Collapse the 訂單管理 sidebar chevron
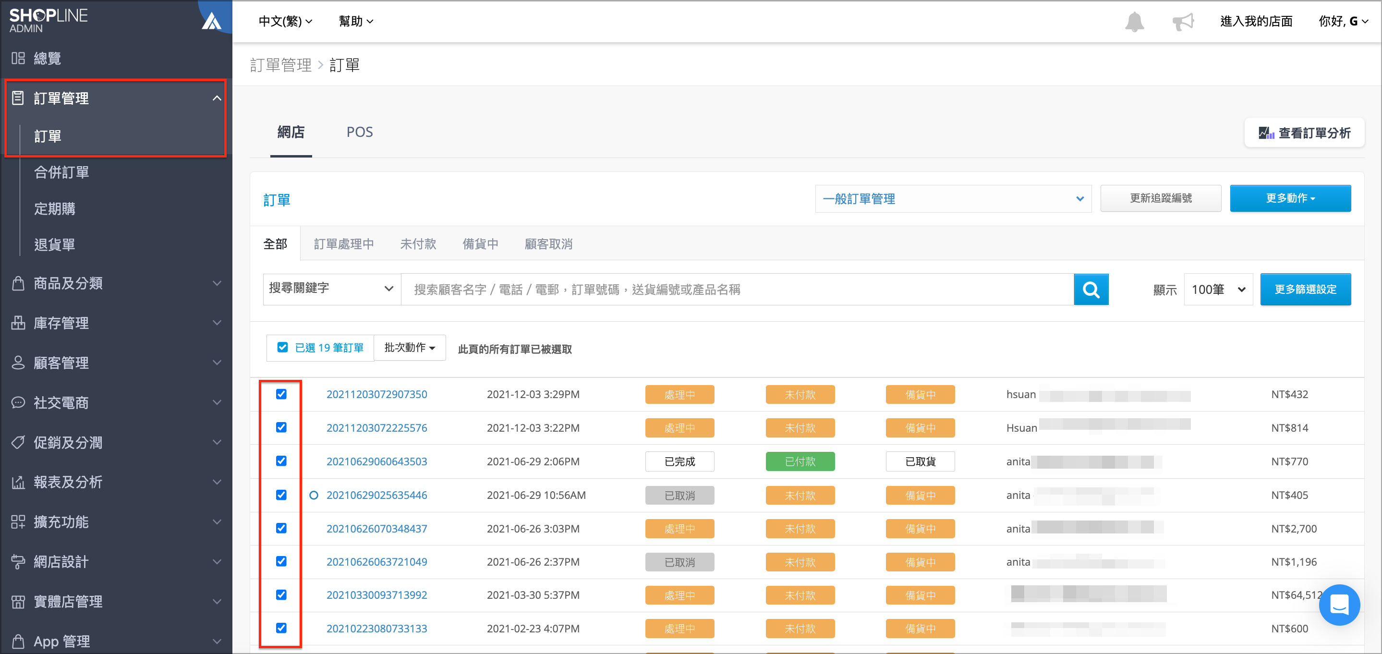 217,98
